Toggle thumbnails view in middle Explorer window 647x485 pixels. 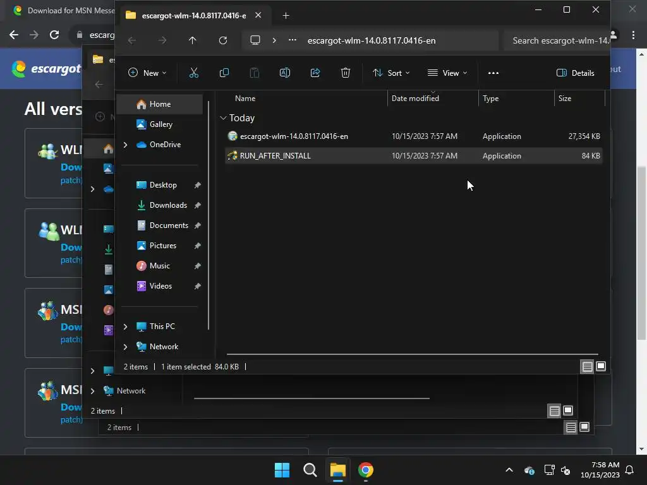pyautogui.click(x=568, y=410)
